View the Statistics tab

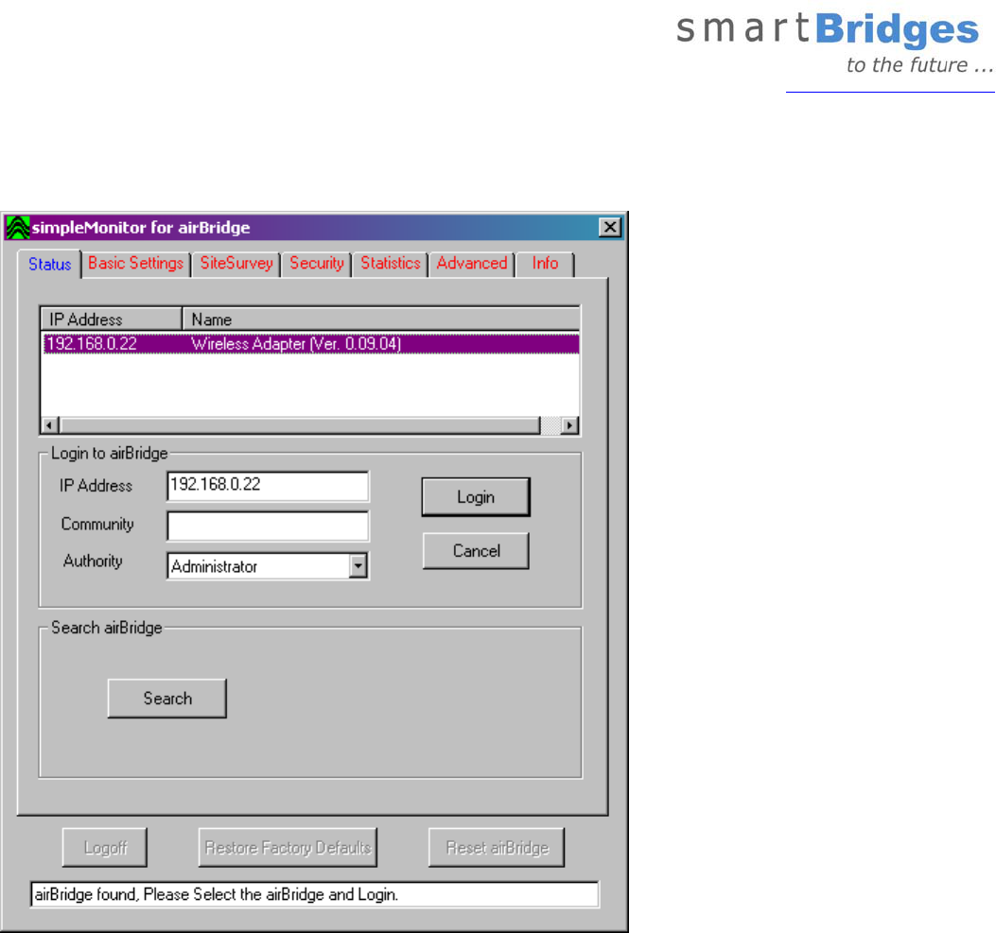point(390,264)
